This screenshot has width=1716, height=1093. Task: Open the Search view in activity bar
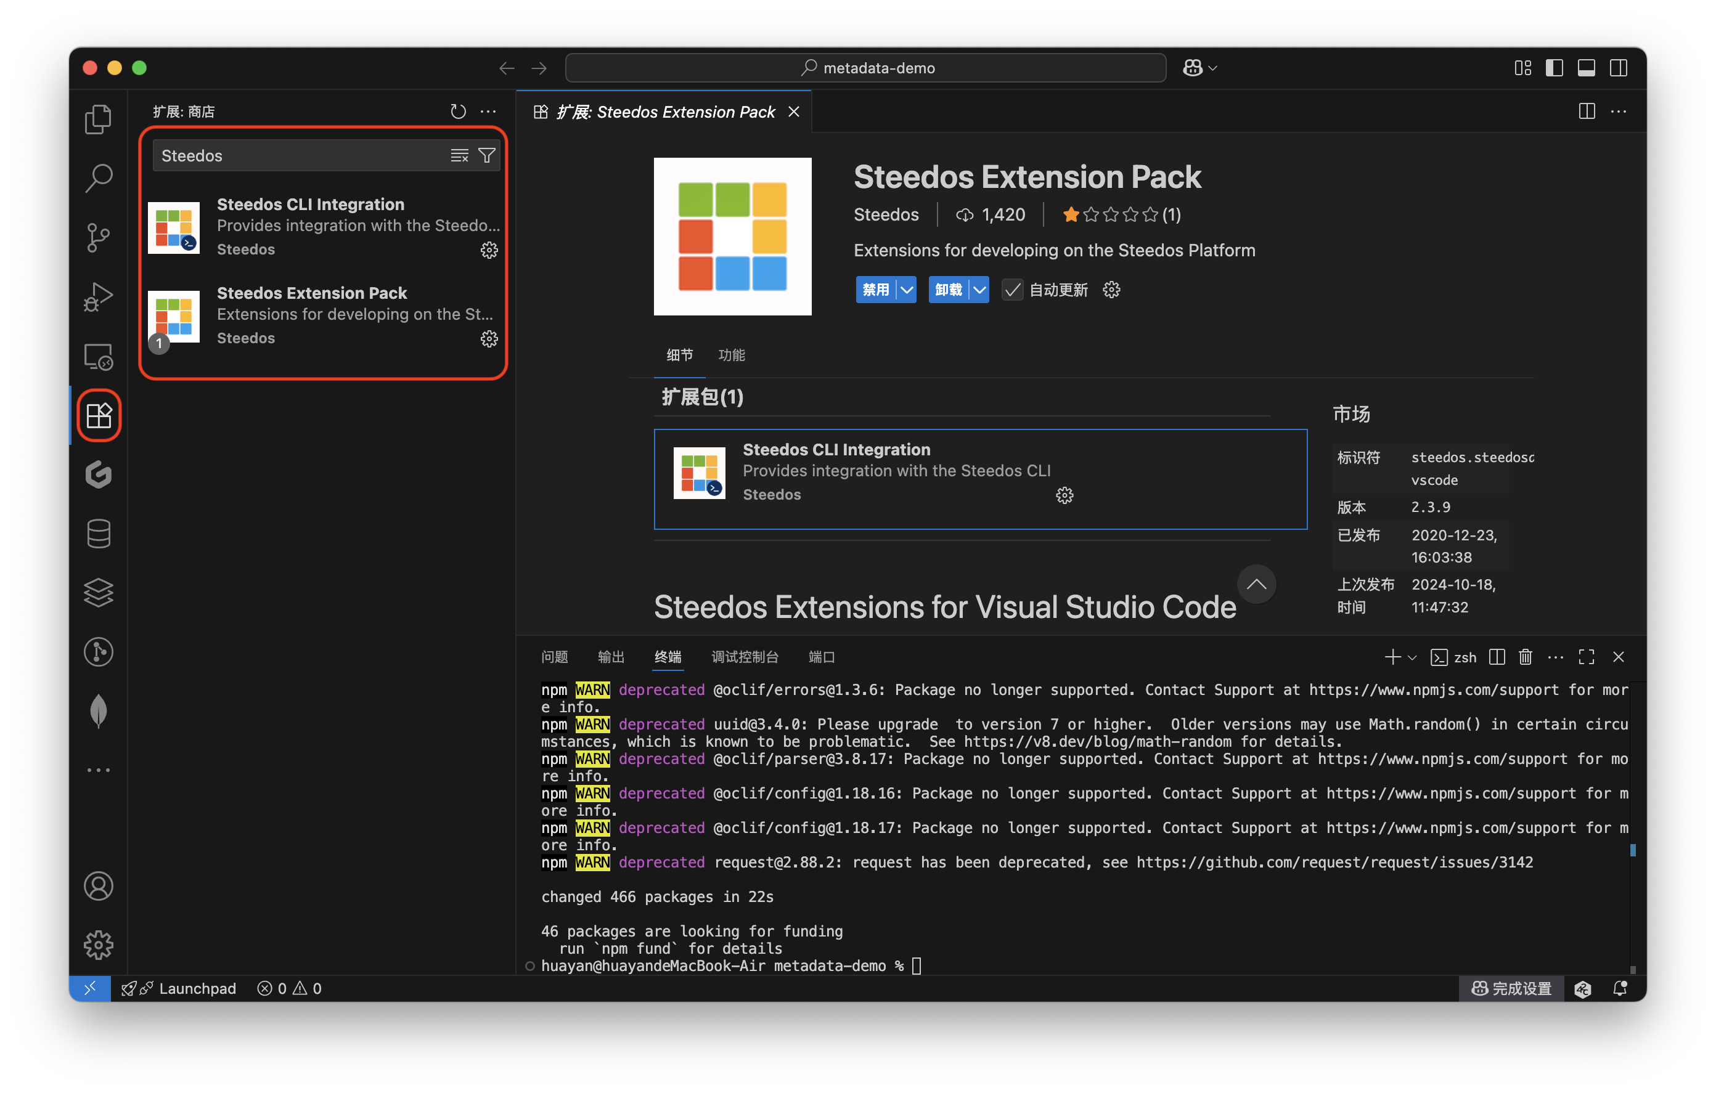coord(99,177)
